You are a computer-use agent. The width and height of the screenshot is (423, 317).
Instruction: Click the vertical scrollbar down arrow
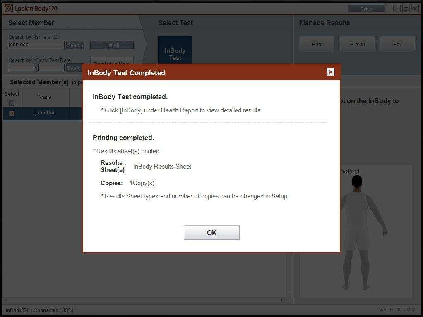(289, 293)
